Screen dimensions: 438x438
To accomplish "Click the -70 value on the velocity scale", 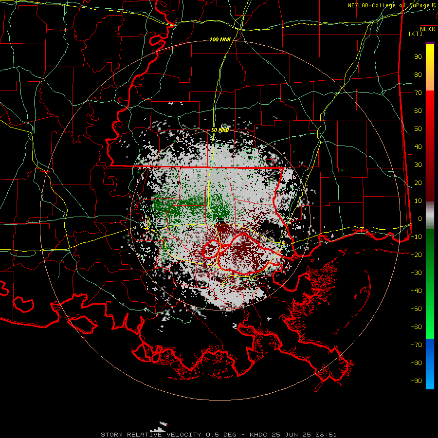I will pyautogui.click(x=416, y=345).
